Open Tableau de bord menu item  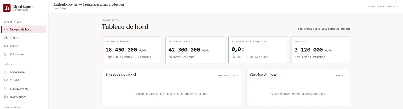click(x=24, y=29)
